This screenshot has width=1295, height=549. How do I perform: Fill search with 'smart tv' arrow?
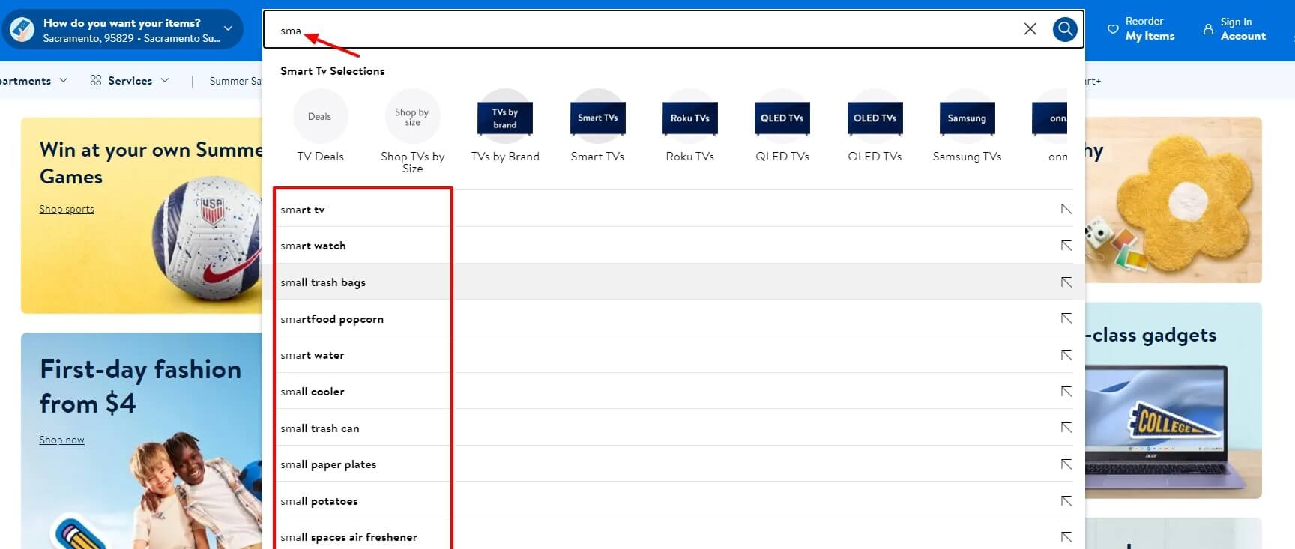point(1066,209)
